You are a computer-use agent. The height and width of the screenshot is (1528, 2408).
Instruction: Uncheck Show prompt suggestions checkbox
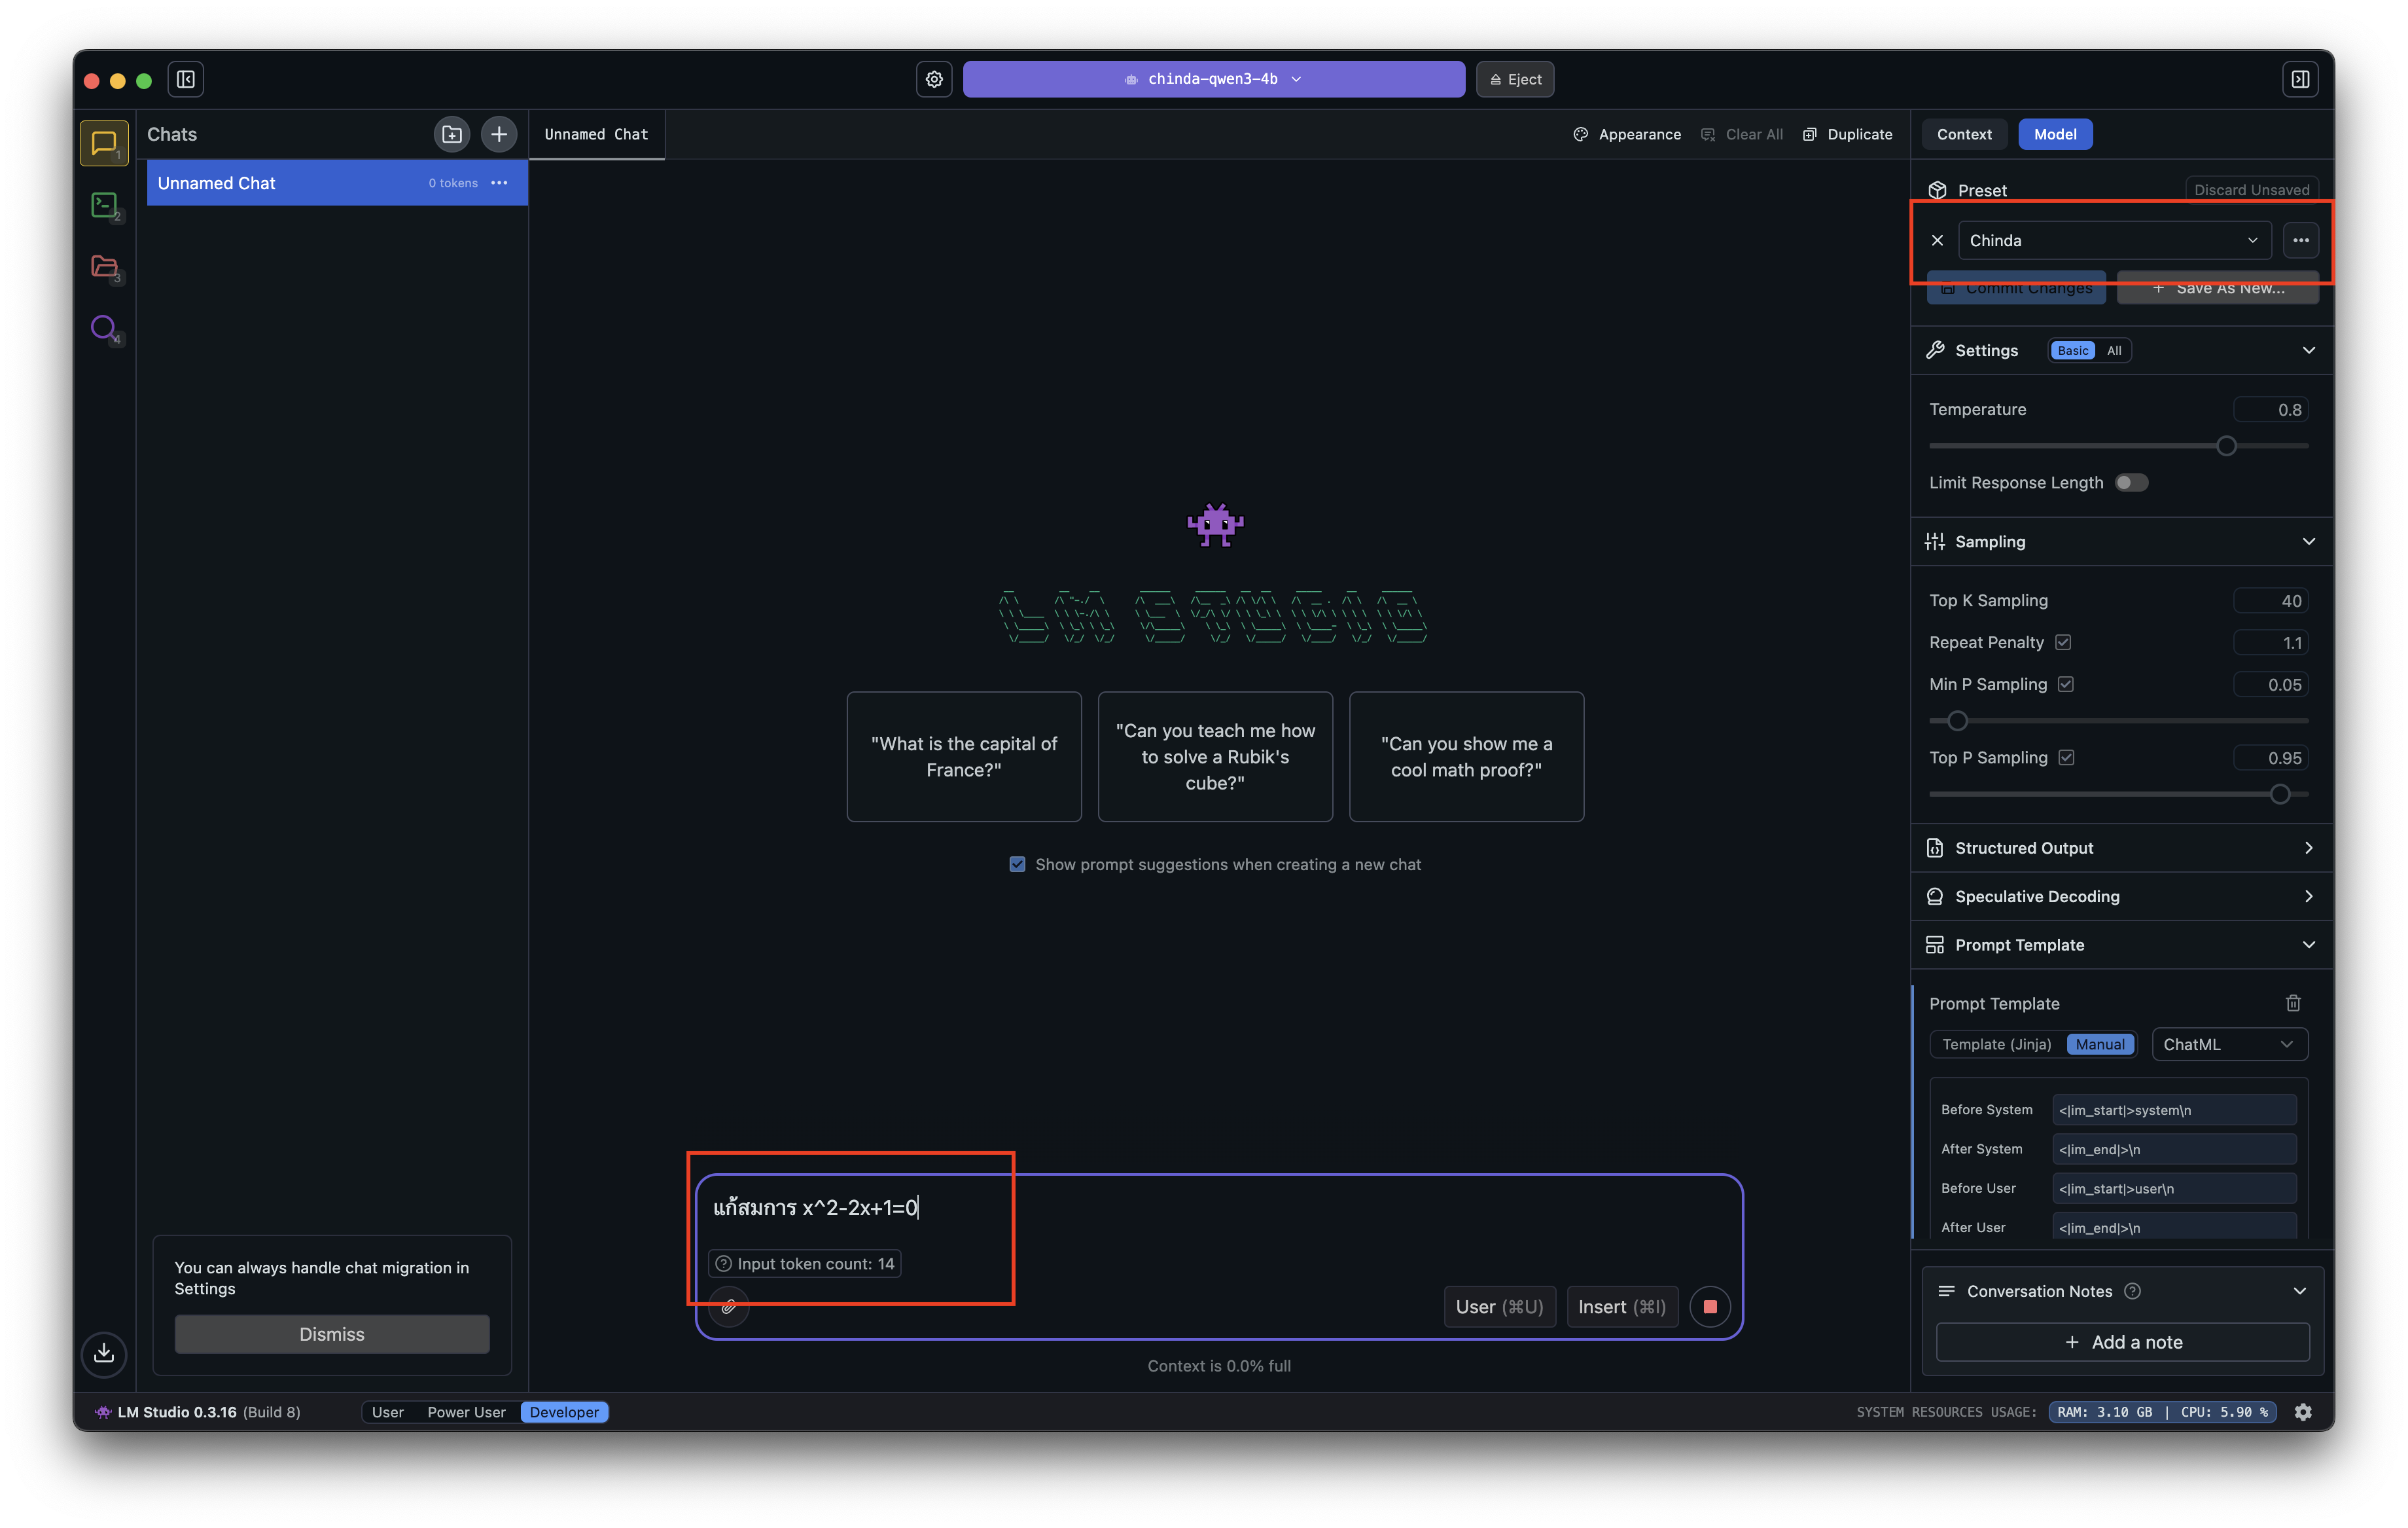1017,865
